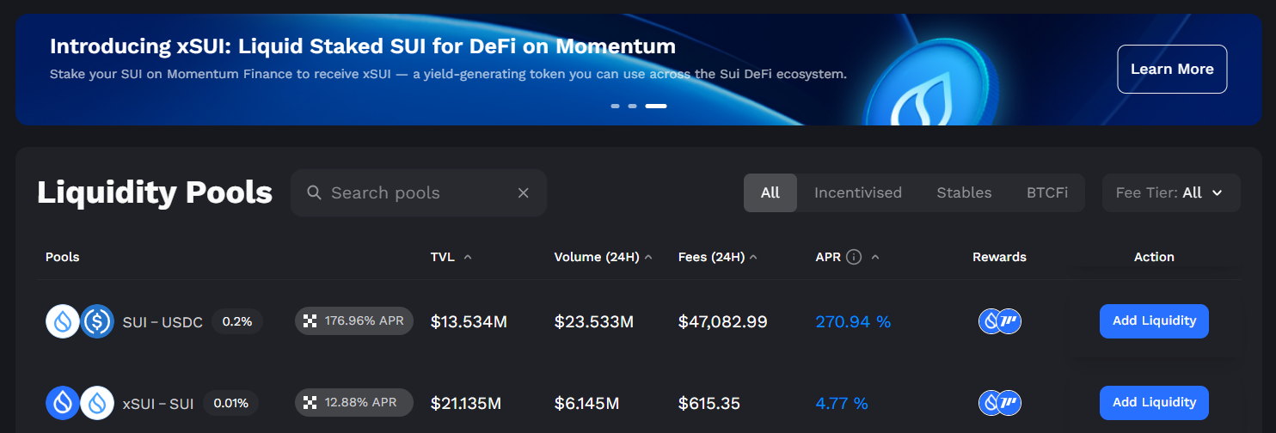Select the first banner carousel dot
Screen dimensions: 1276x433
coord(616,106)
